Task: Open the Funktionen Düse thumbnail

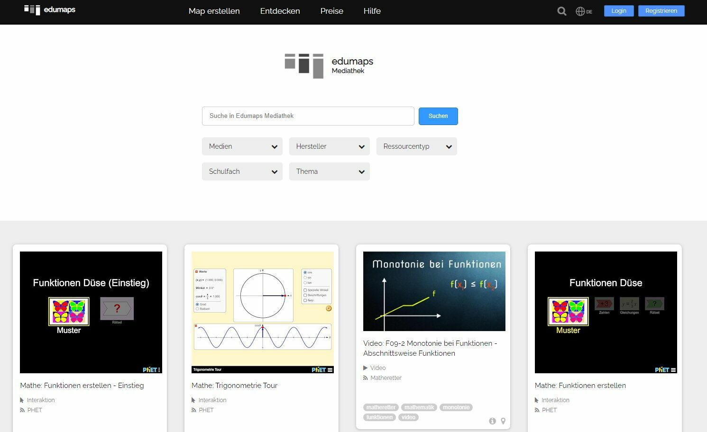Action: click(x=606, y=312)
